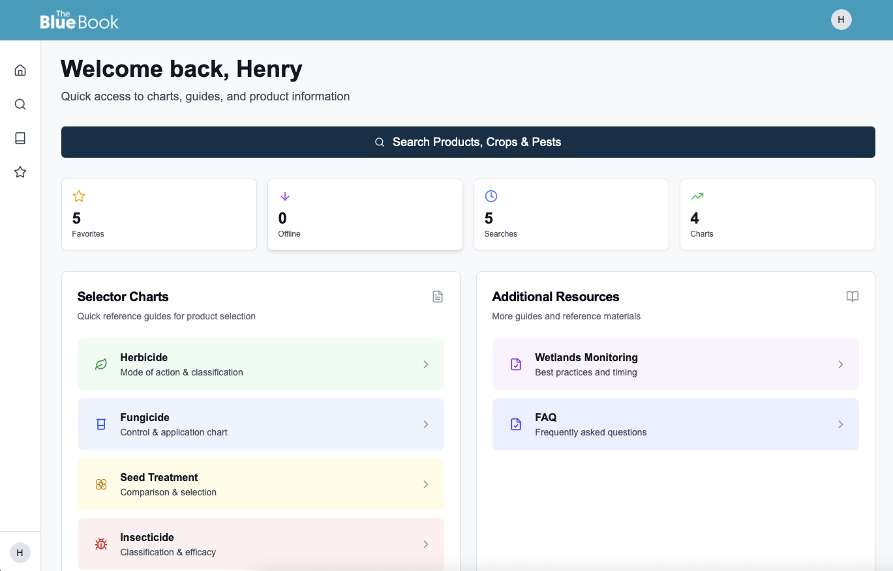Image resolution: width=893 pixels, height=571 pixels.
Task: Click the leaf icon next to Herbicide
Action: click(100, 364)
